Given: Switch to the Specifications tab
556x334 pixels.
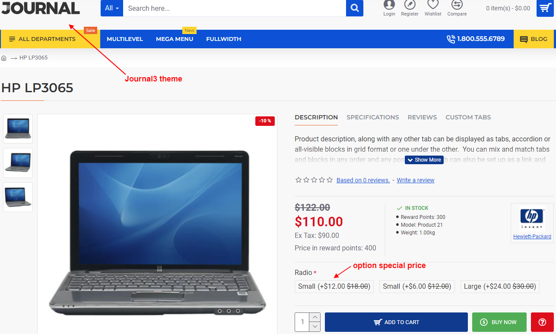Looking at the screenshot, I should click(x=373, y=117).
